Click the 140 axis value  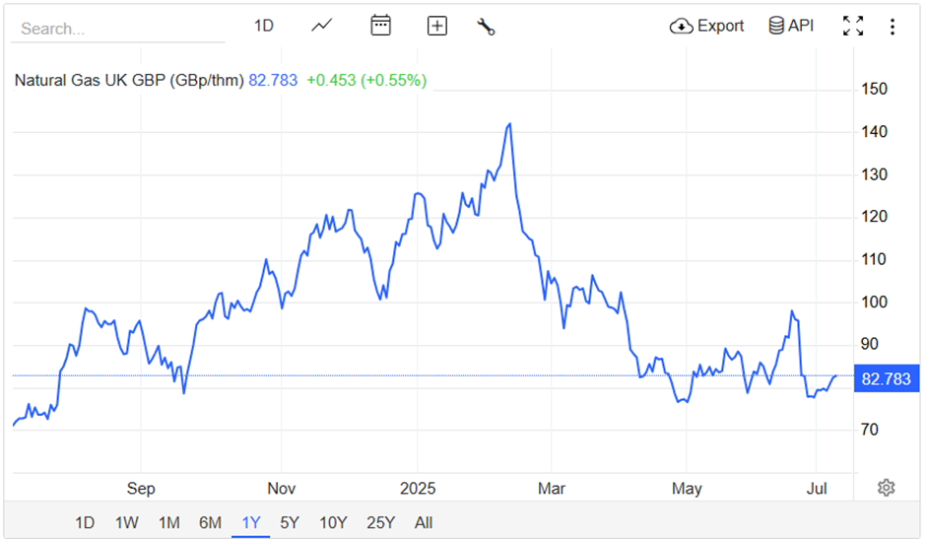(874, 132)
